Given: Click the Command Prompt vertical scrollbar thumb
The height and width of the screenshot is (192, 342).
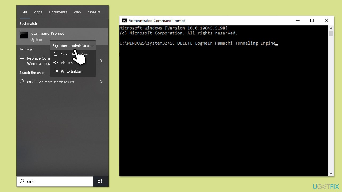Looking at the screenshot, I should coord(331,33).
